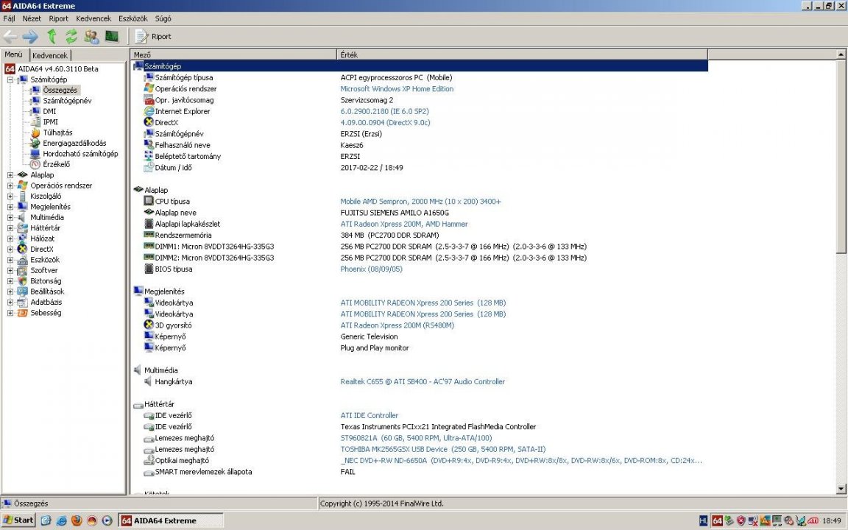
Task: Open the Nézet menu
Action: pos(32,18)
